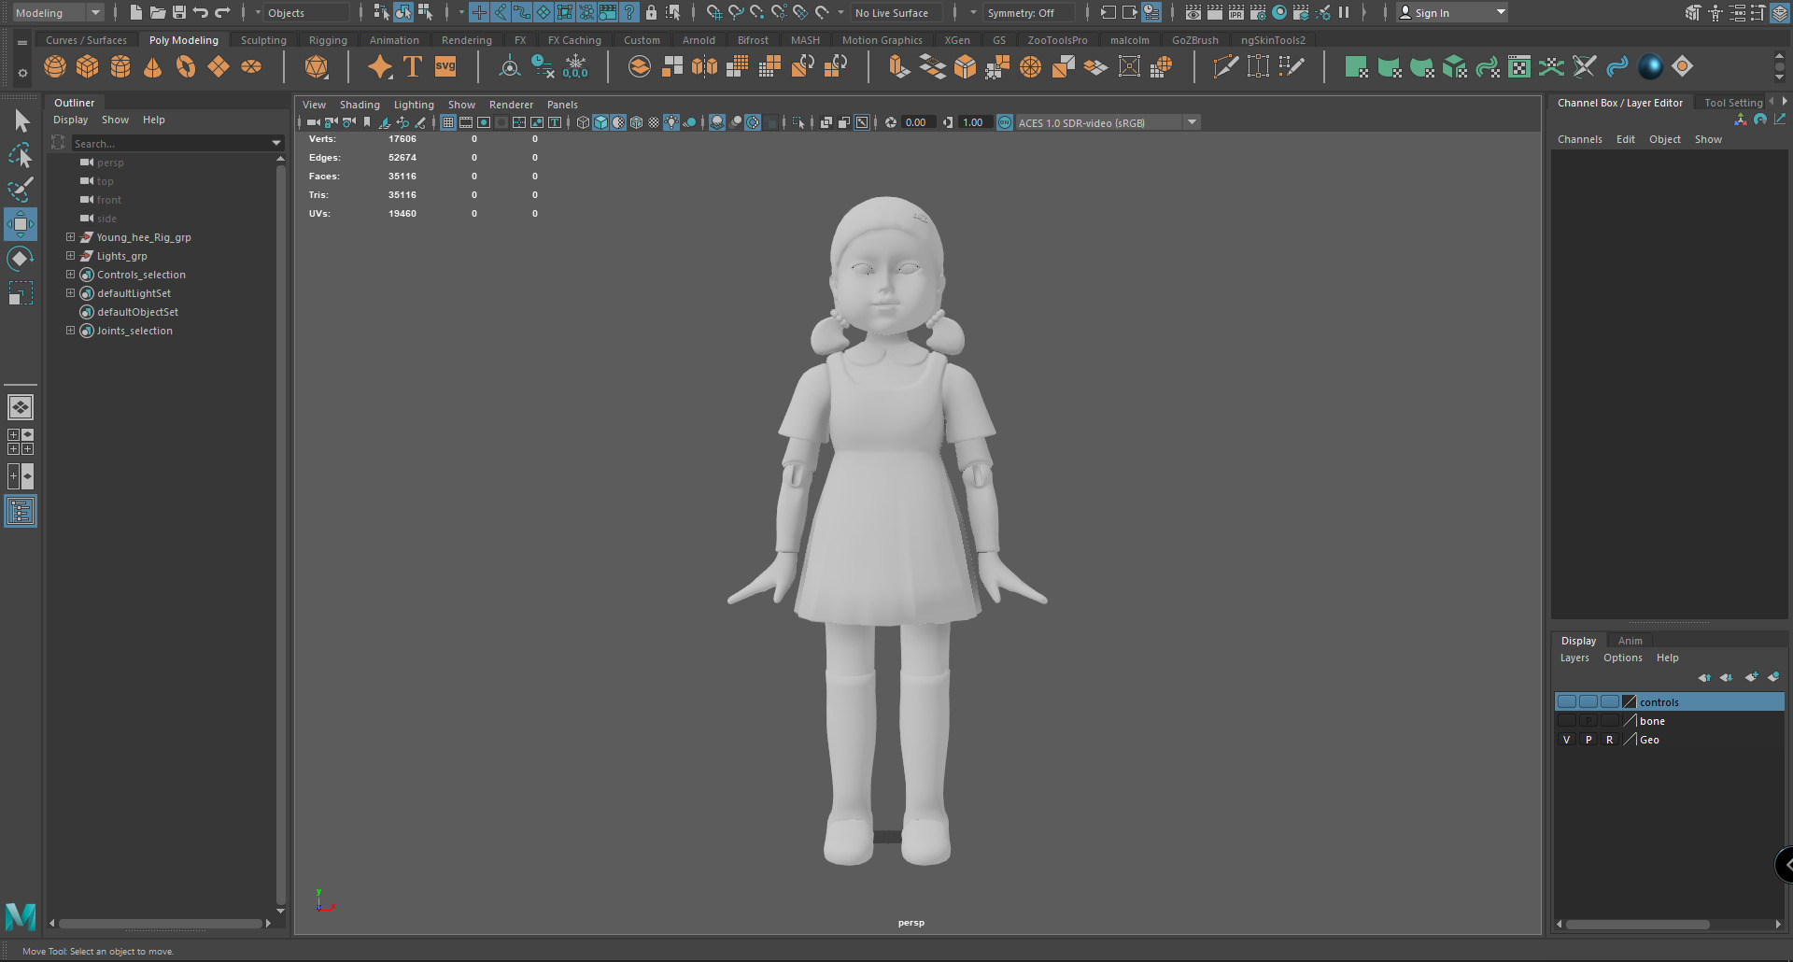Create a polygon cube from the shelf
1793x962 pixels.
click(88, 66)
